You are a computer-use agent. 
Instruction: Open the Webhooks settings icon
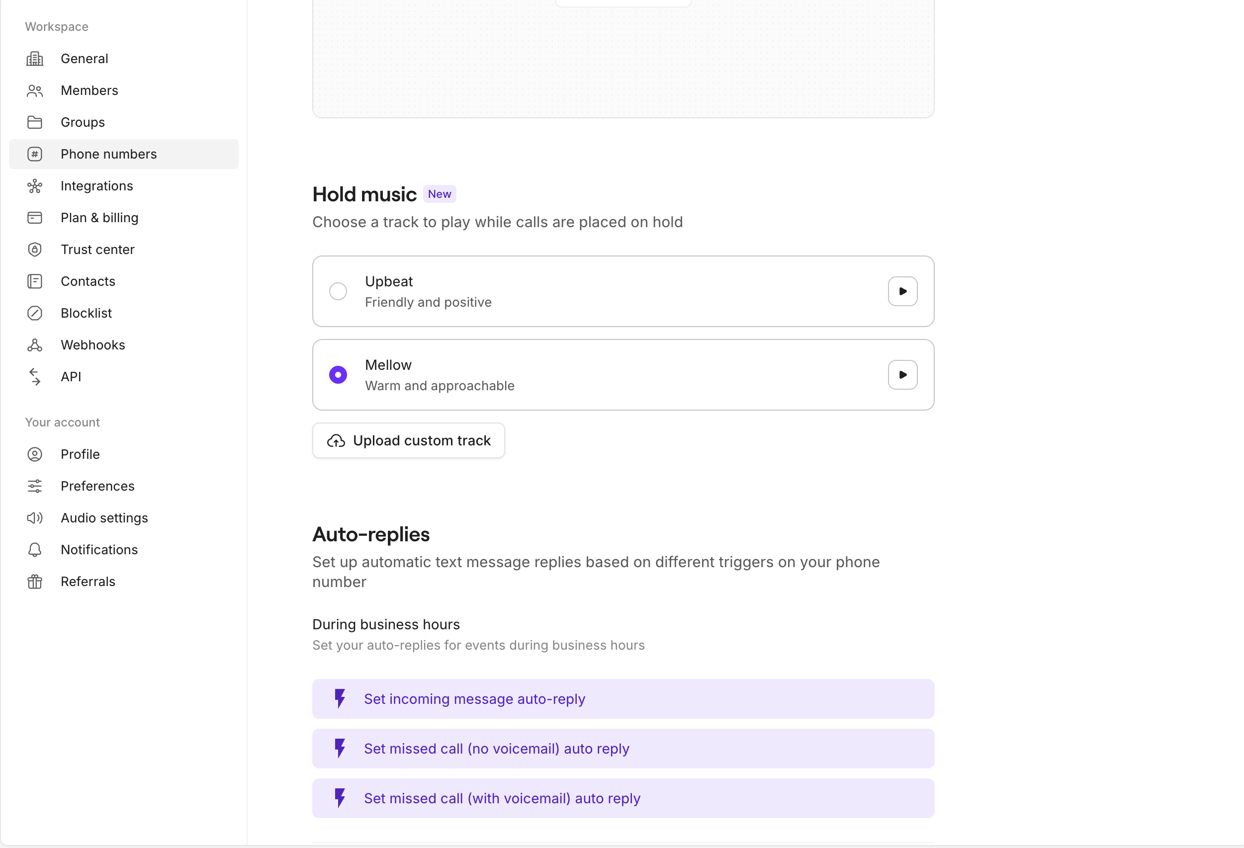click(35, 344)
